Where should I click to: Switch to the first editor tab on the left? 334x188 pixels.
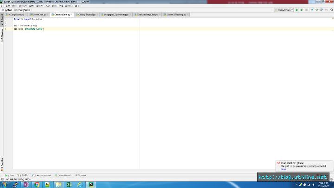coord(16,15)
